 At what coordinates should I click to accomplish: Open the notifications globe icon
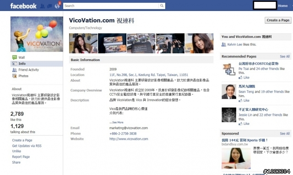click(57, 6)
